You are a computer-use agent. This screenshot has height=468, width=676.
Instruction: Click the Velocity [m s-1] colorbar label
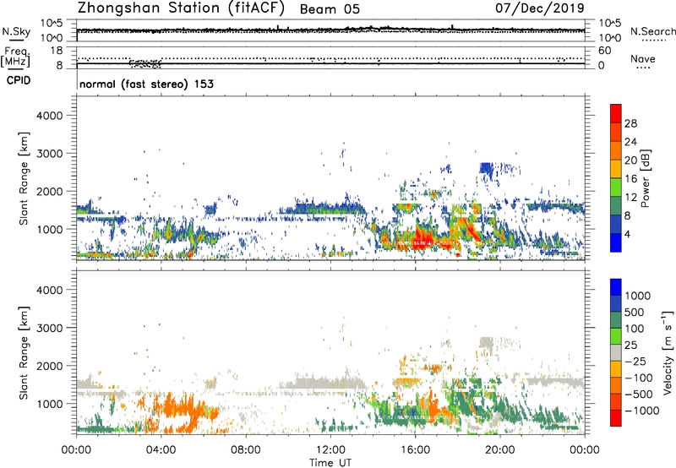(x=668, y=352)
